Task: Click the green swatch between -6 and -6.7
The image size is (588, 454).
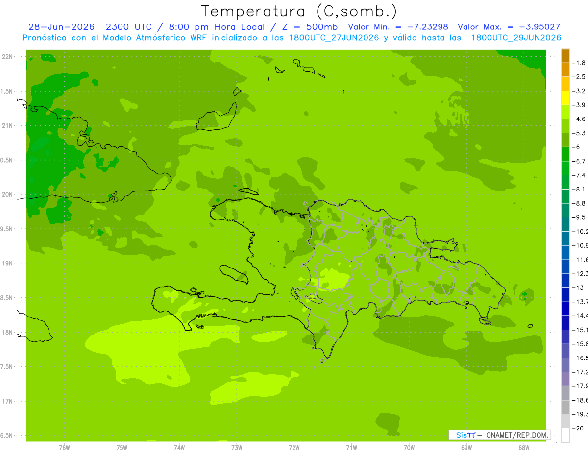Action: tap(565, 154)
